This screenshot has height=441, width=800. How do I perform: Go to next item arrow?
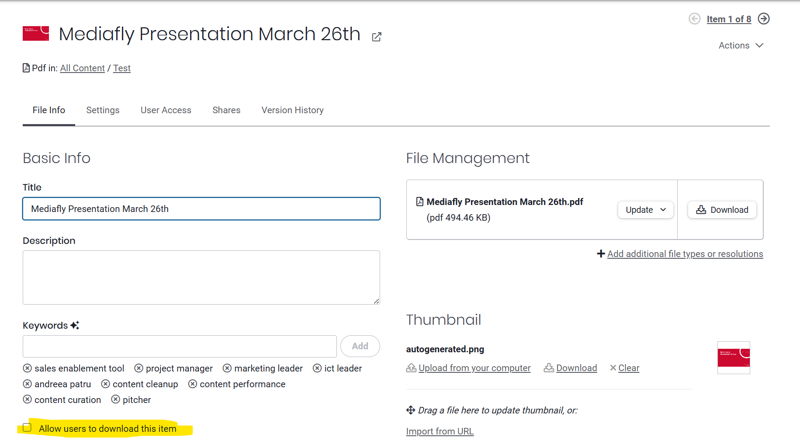pos(764,19)
